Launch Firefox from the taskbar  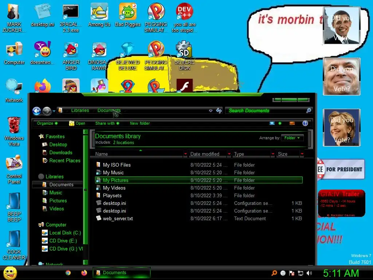pos(84,273)
